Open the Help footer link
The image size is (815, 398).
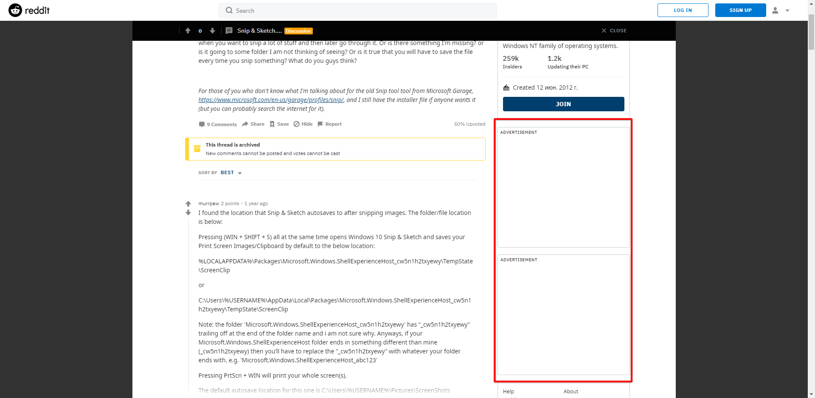[508, 392]
